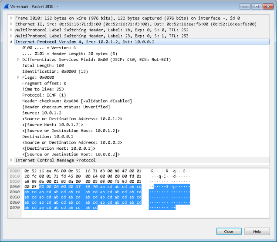Screen dimensions: 277x242
Task: Click hex offset 0070 in bytes pane
Action: pyautogui.click(x=15, y=208)
